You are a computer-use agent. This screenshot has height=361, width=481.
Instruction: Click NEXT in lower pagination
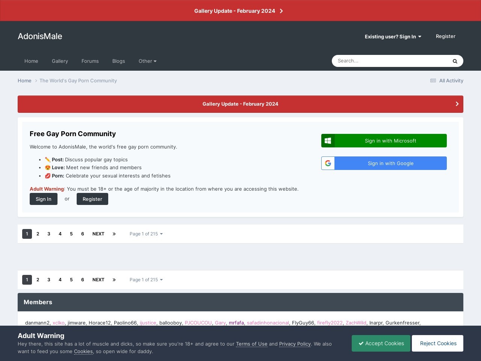coord(98,280)
